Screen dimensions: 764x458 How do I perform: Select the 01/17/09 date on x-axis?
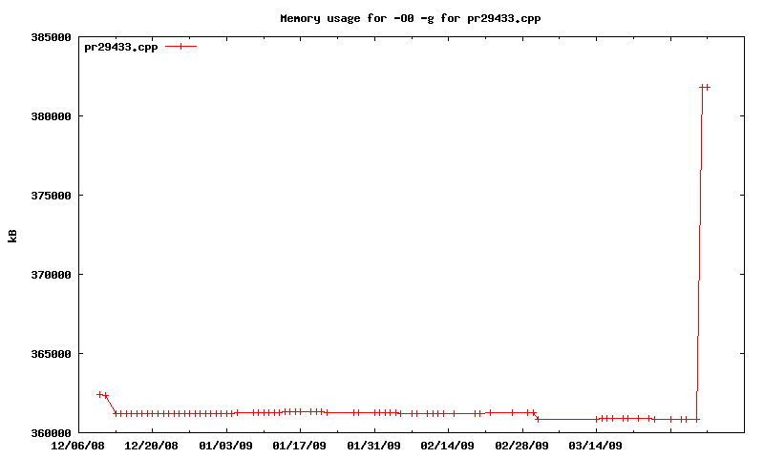(300, 446)
